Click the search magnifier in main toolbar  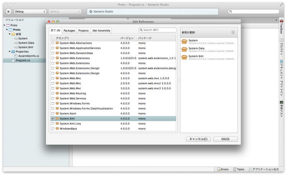(x=231, y=11)
